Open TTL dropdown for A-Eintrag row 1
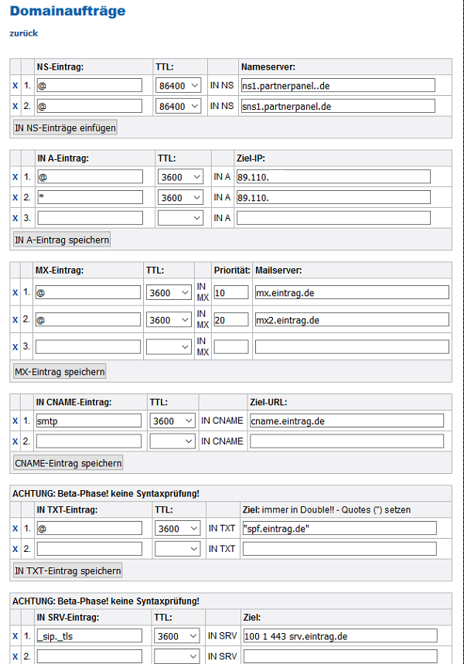Image resolution: width=464 pixels, height=664 pixels. click(x=180, y=177)
